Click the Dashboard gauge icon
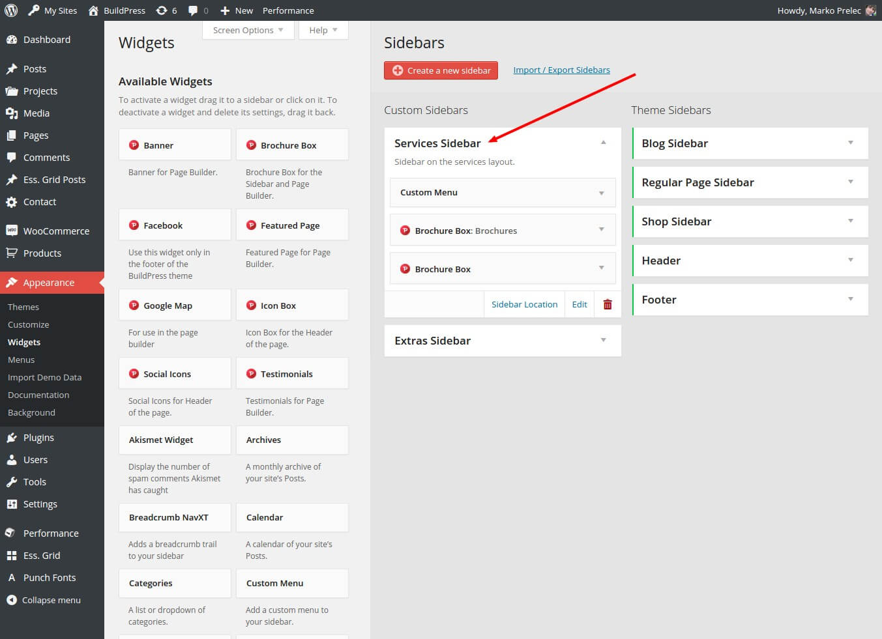Viewport: 882px width, 639px height. (x=11, y=40)
